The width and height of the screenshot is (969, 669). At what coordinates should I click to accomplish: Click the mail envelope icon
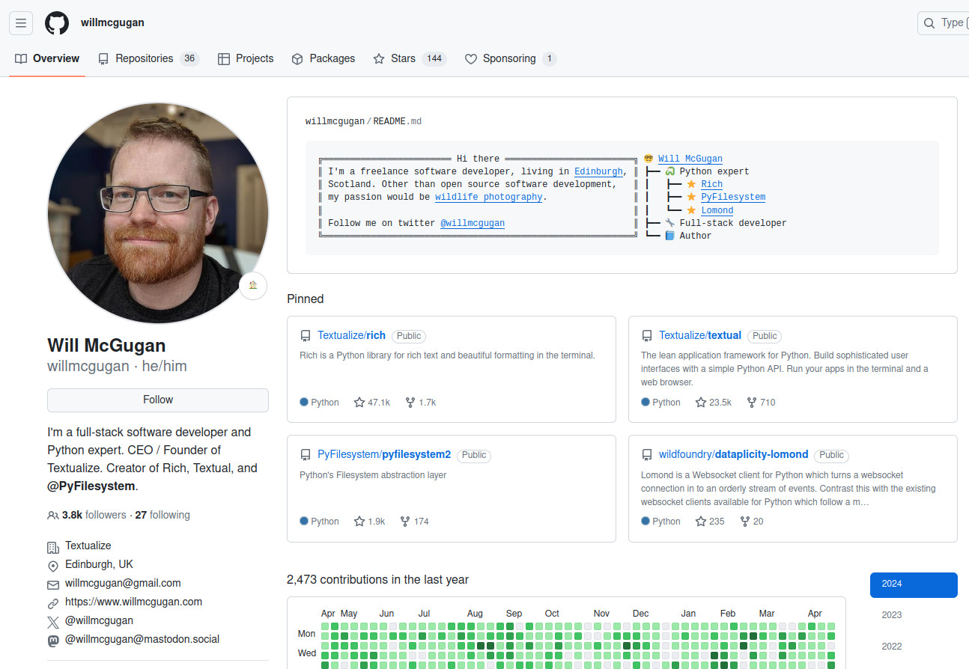coord(53,584)
